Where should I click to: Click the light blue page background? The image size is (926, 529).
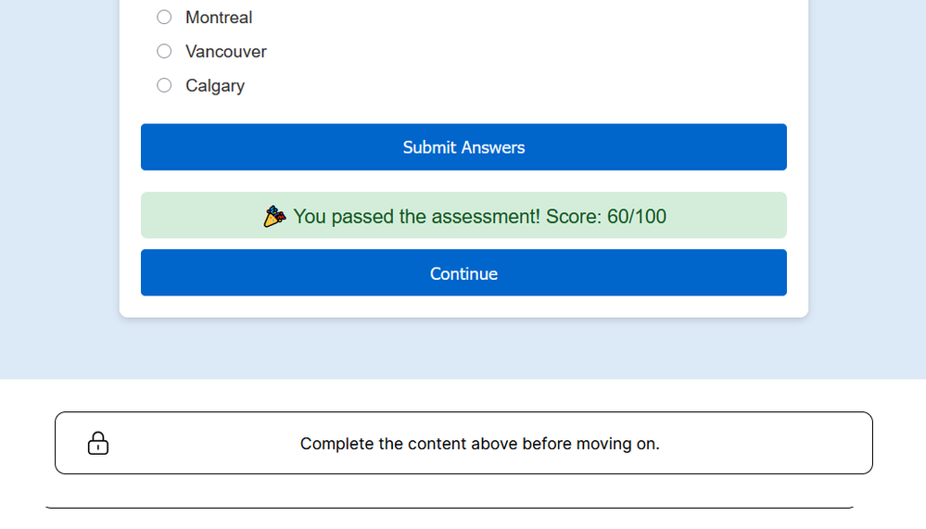(56, 185)
